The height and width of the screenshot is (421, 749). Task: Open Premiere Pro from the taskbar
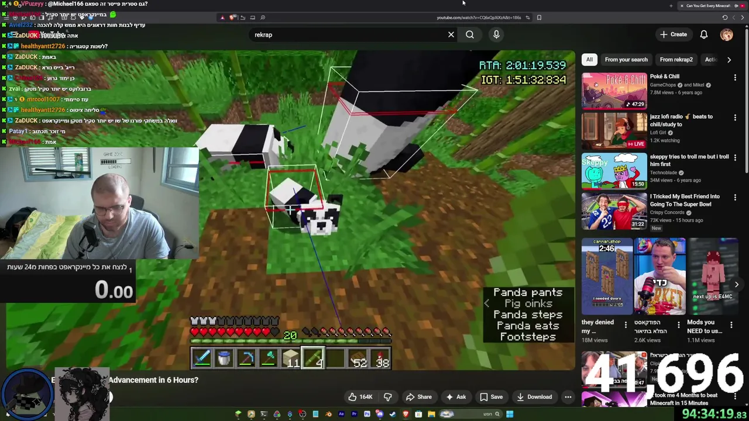354,414
